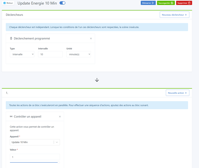The width and height of the screenshot is (199, 168).
Task: Open the Unité dropdown showing minute(s)
Action: [79, 54]
